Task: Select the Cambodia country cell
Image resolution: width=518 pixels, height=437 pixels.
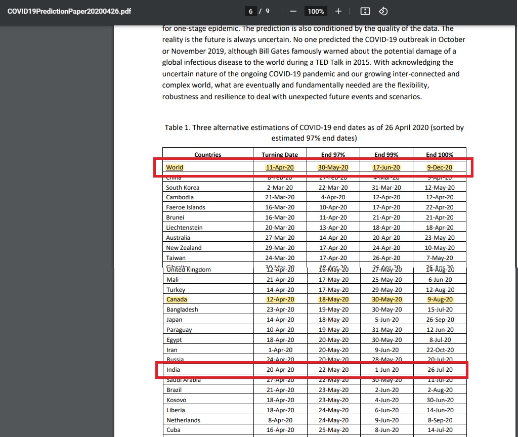Action: click(x=180, y=197)
